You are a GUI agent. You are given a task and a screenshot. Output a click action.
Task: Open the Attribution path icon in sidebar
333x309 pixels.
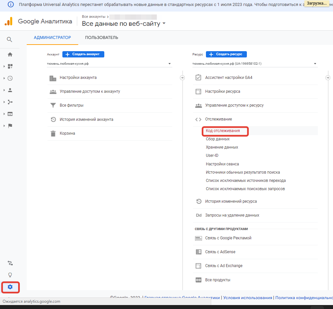click(x=10, y=263)
